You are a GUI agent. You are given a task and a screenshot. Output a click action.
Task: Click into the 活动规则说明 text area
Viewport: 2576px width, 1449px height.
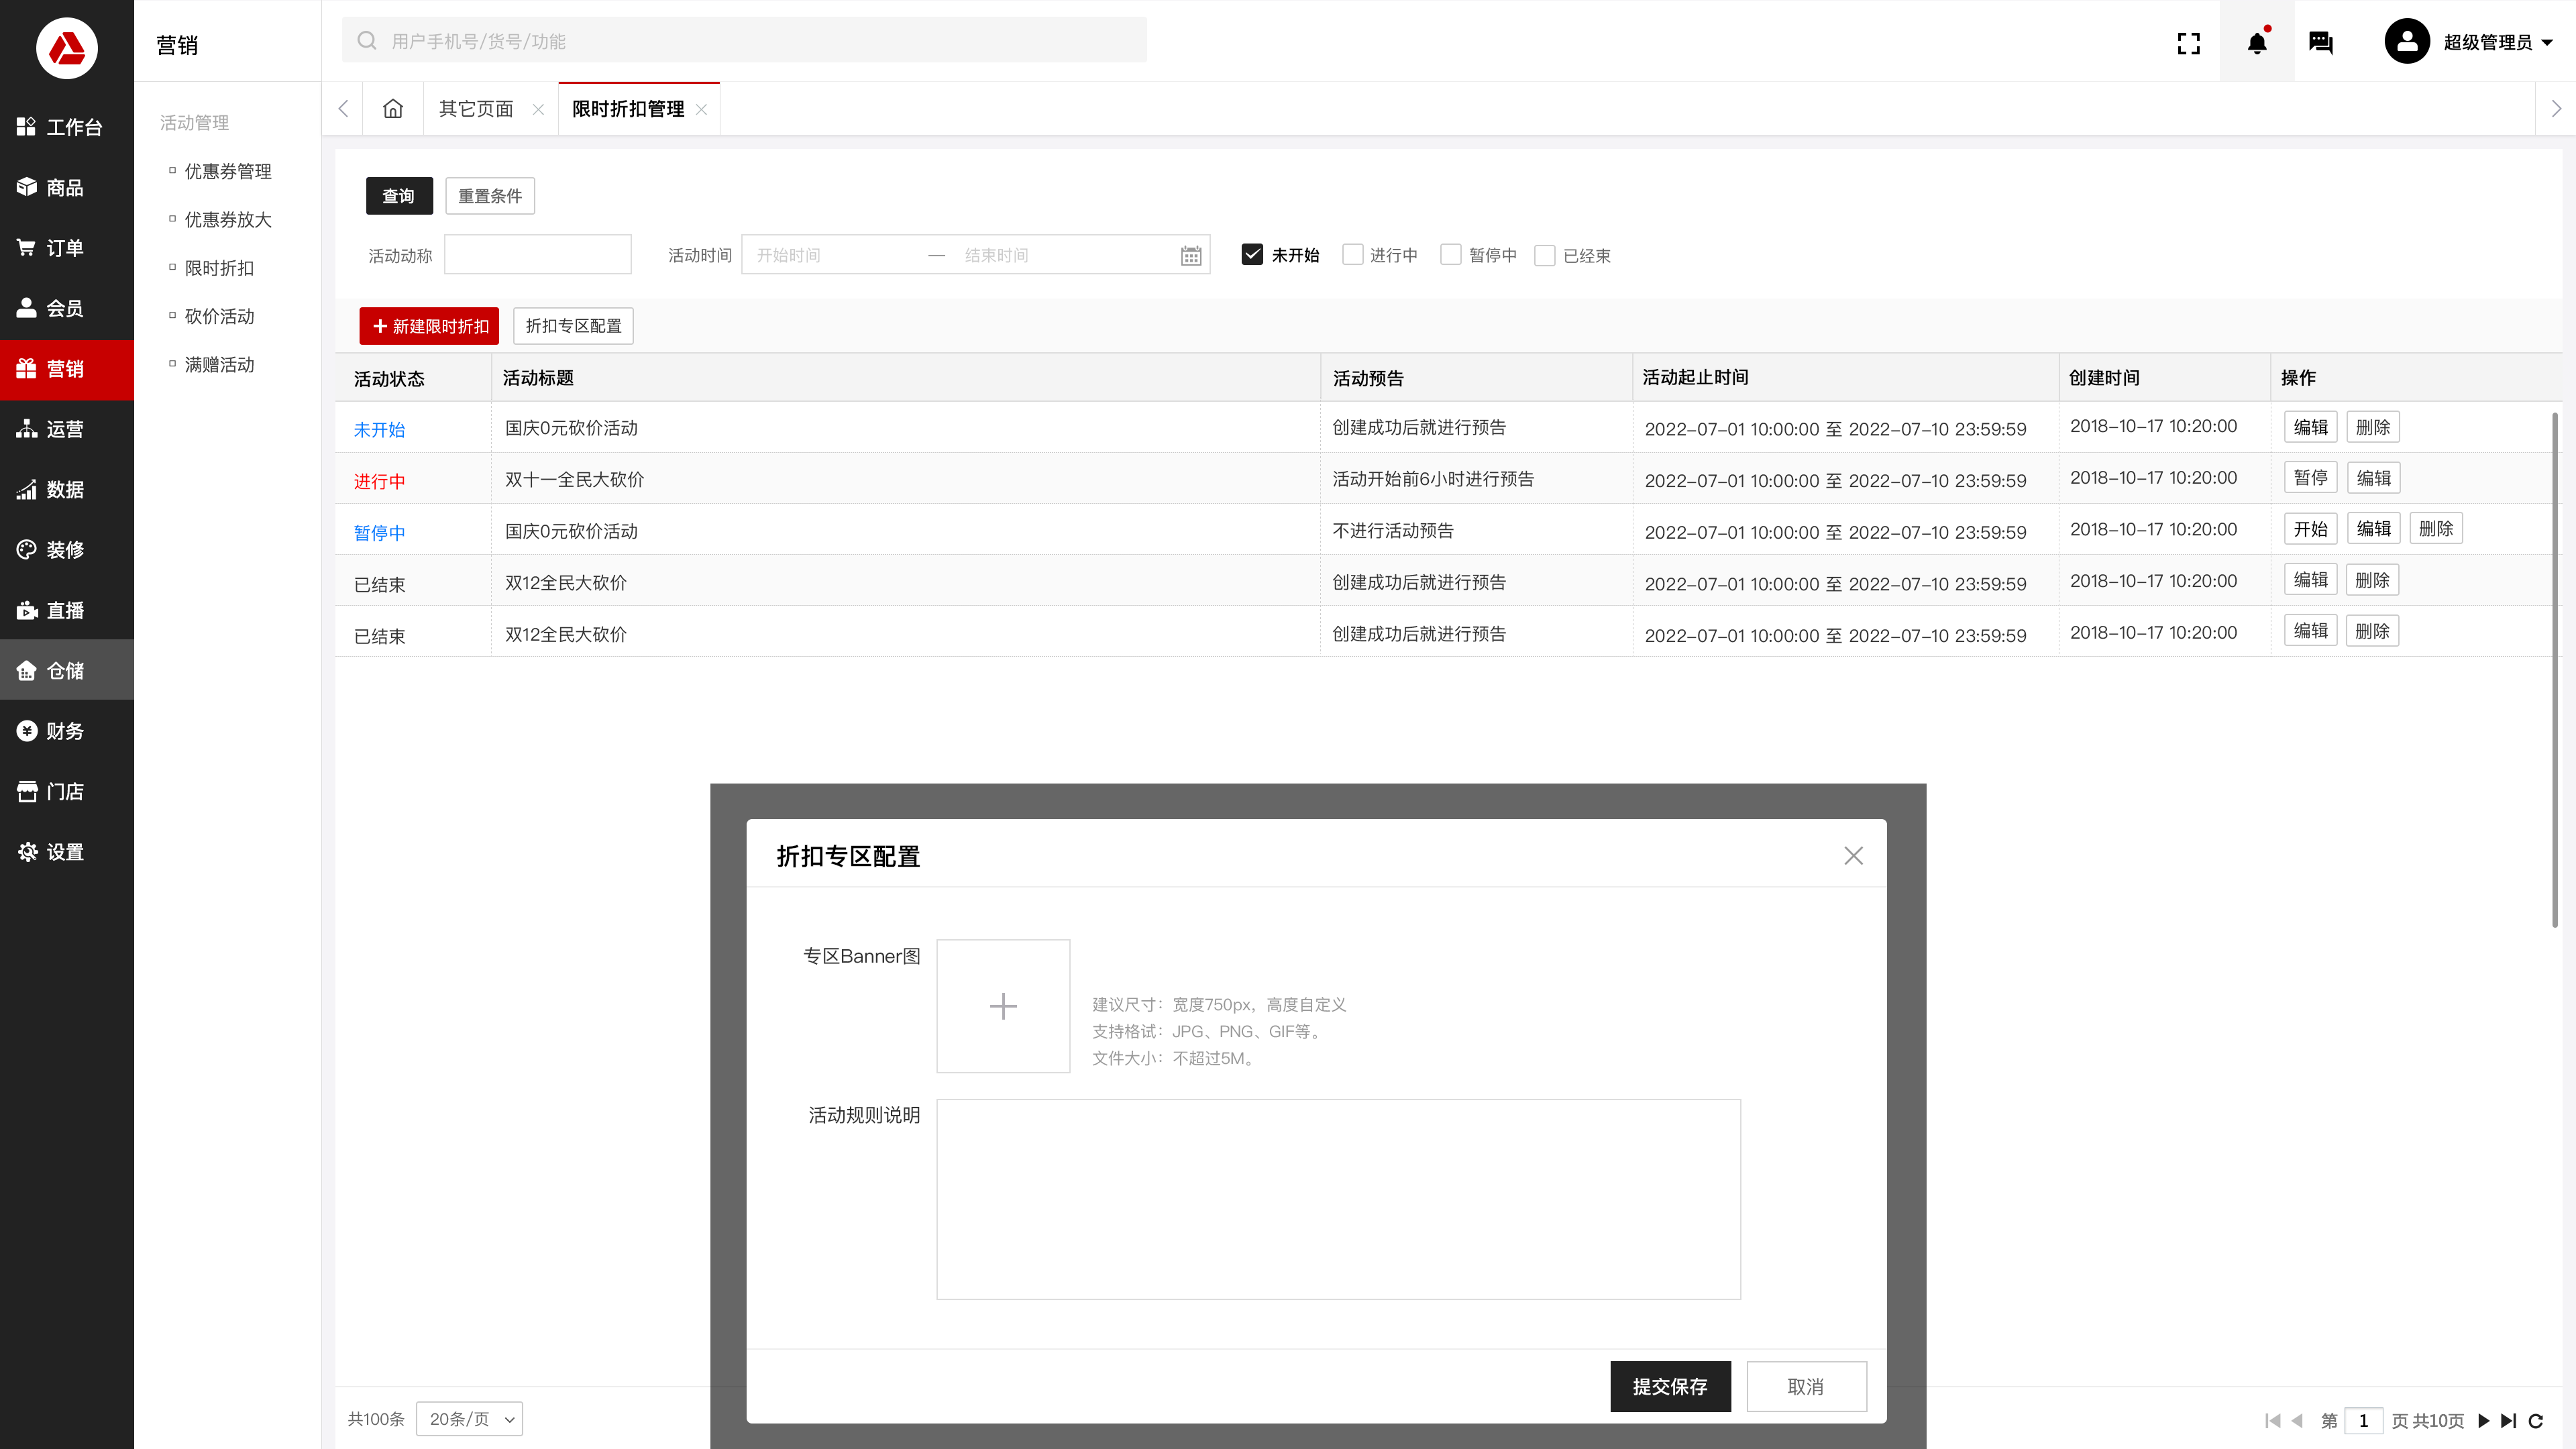click(x=1338, y=1199)
